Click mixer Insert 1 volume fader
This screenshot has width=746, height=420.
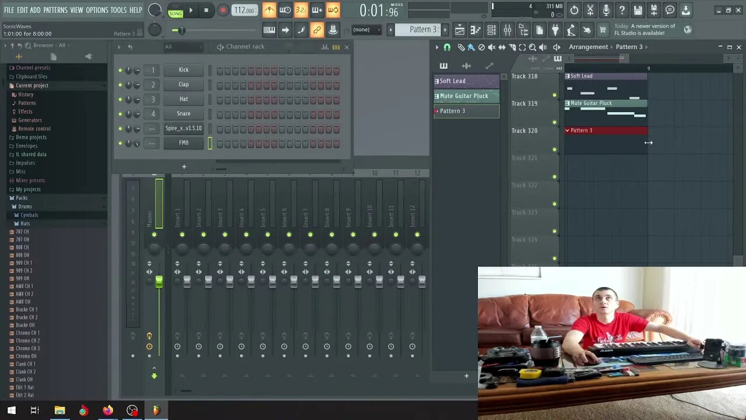pos(187,282)
